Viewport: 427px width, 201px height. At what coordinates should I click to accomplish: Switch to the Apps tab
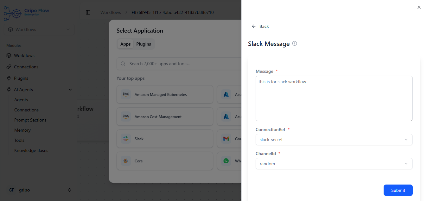tap(125, 44)
